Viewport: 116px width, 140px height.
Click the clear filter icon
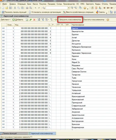[x=51, y=20]
